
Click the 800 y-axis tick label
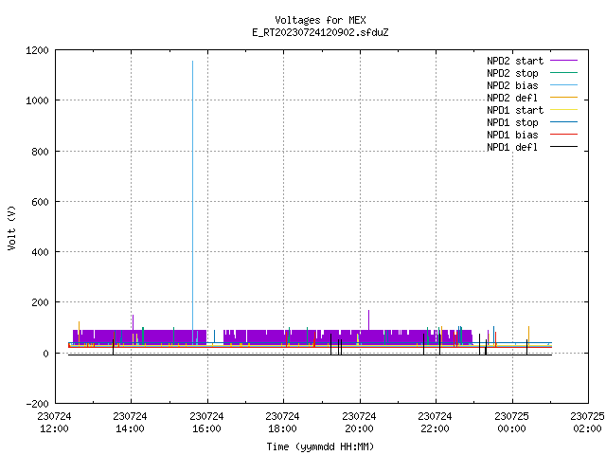(40, 152)
